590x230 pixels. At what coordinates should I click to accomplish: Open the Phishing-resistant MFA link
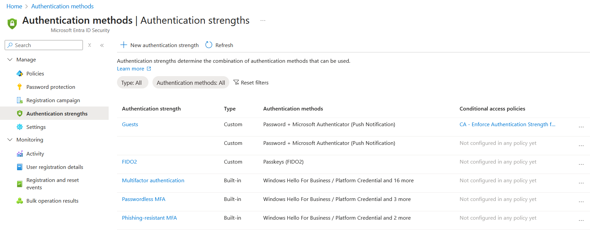[x=149, y=218]
